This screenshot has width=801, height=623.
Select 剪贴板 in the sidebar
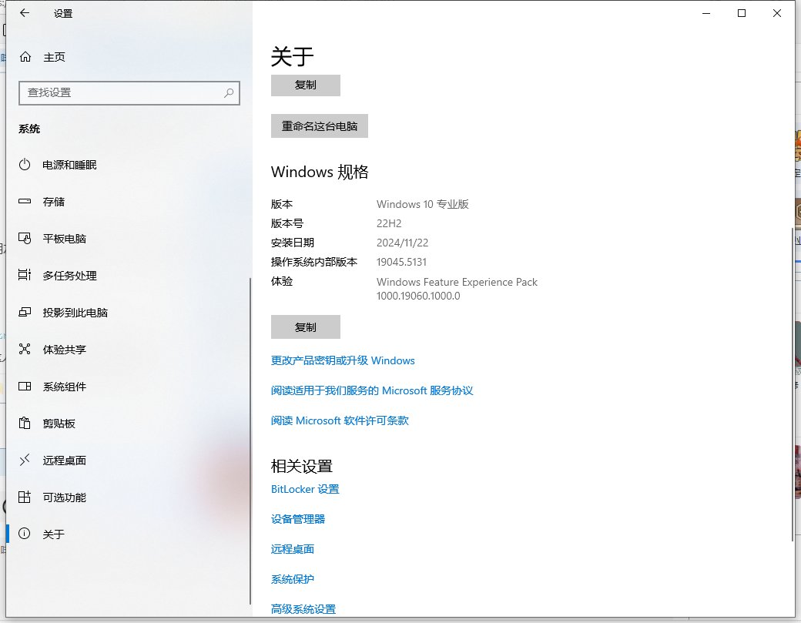129,423
